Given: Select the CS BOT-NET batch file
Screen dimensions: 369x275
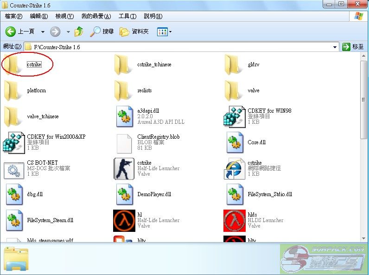Looking at the screenshot, I should point(13,168).
